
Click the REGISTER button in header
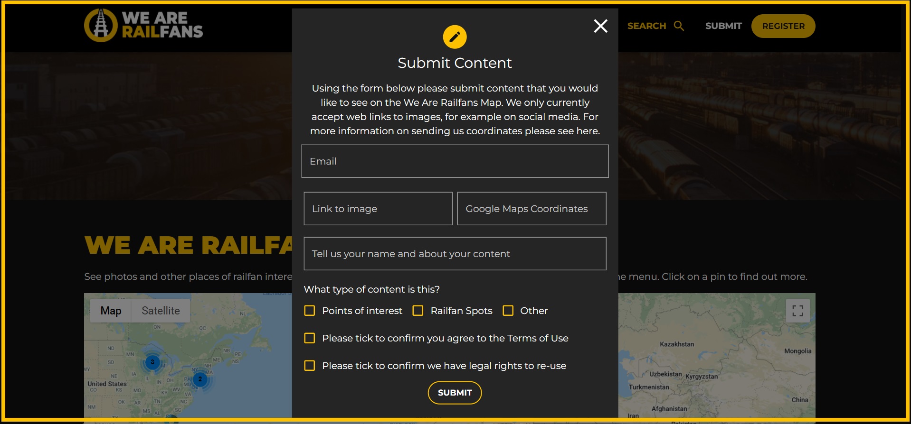coord(783,26)
